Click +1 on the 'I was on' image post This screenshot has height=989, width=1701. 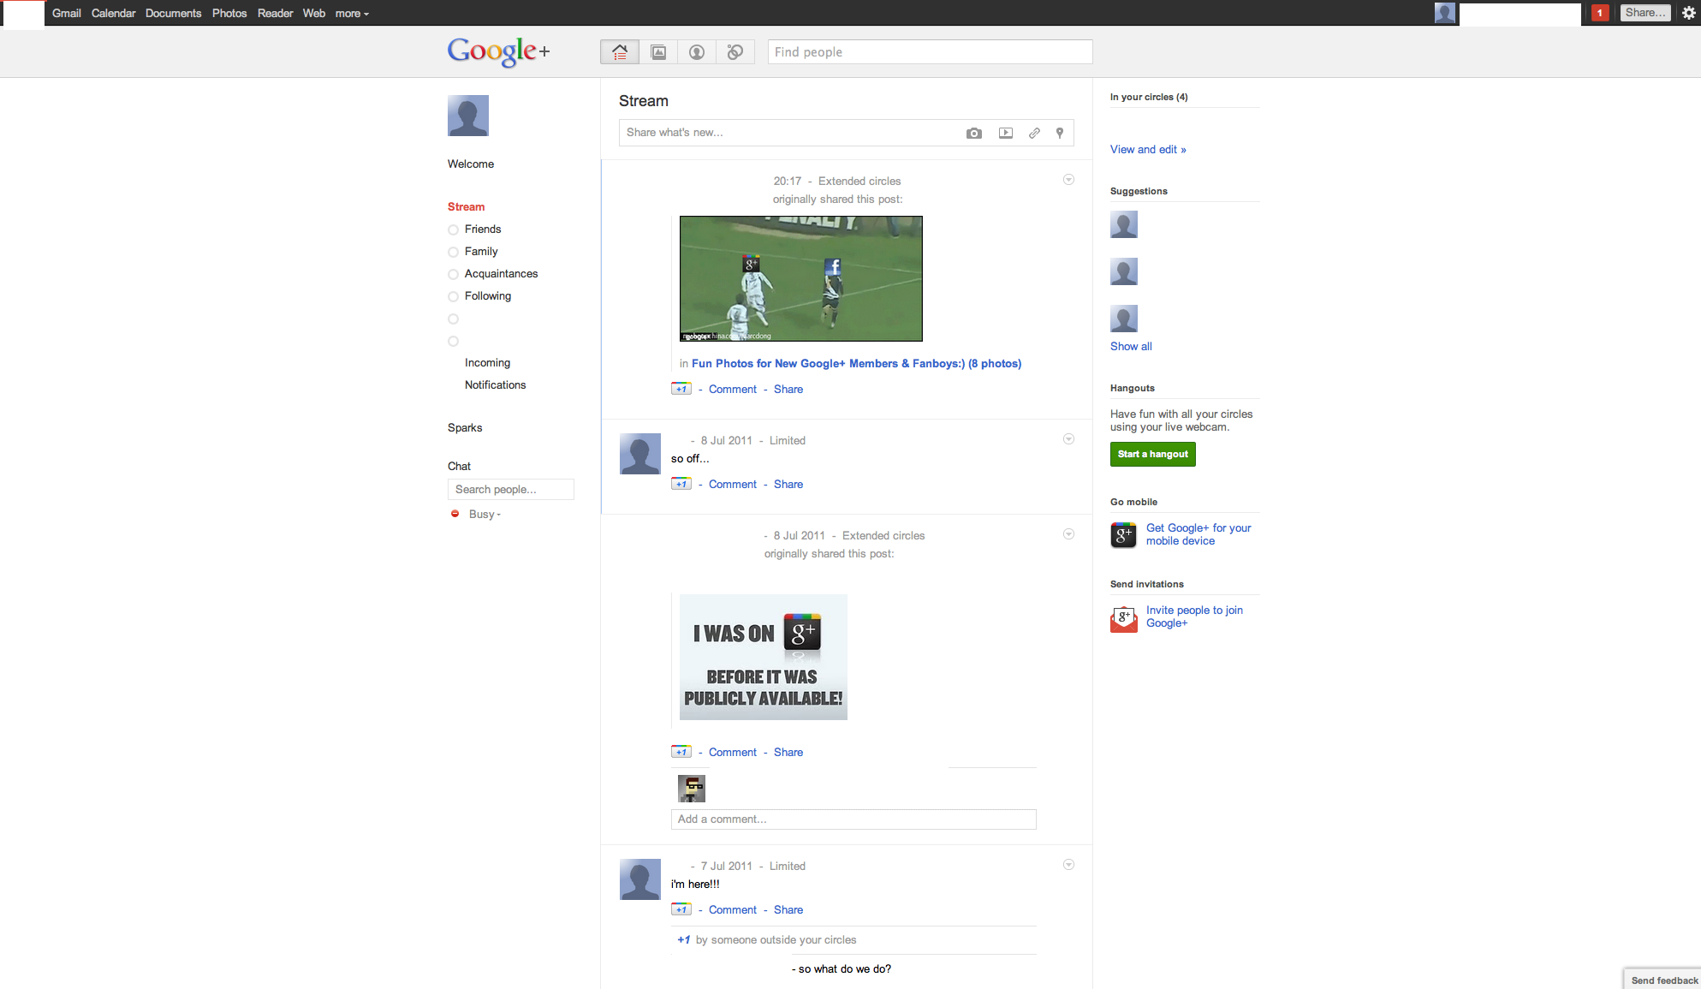click(681, 752)
